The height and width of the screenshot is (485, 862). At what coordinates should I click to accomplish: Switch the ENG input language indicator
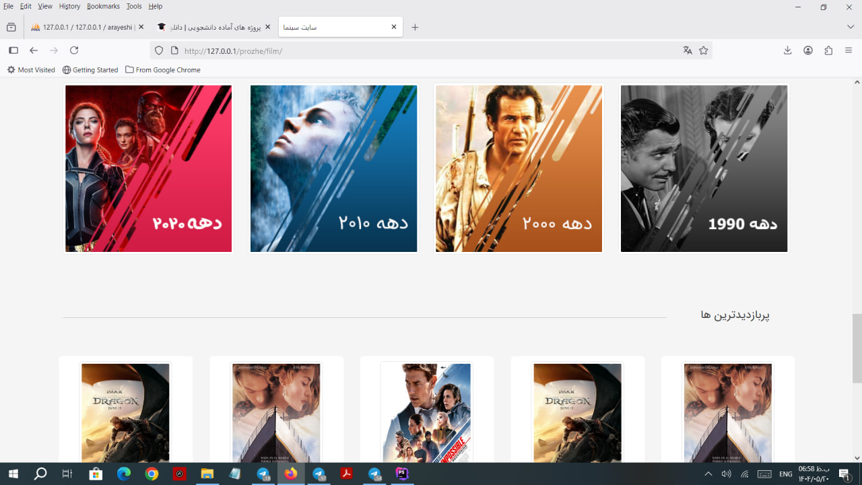(786, 474)
